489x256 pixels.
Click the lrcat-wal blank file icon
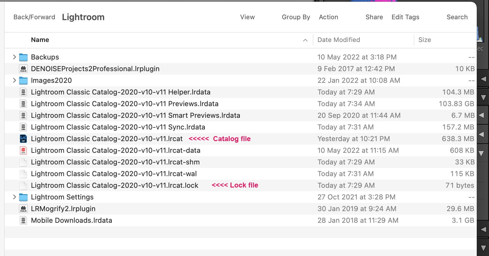coord(23,174)
